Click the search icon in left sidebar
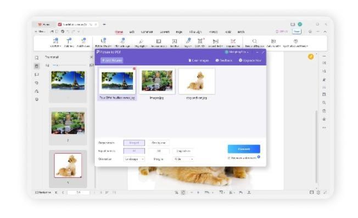Viewport: 358px width, 218px height. [x=37, y=58]
